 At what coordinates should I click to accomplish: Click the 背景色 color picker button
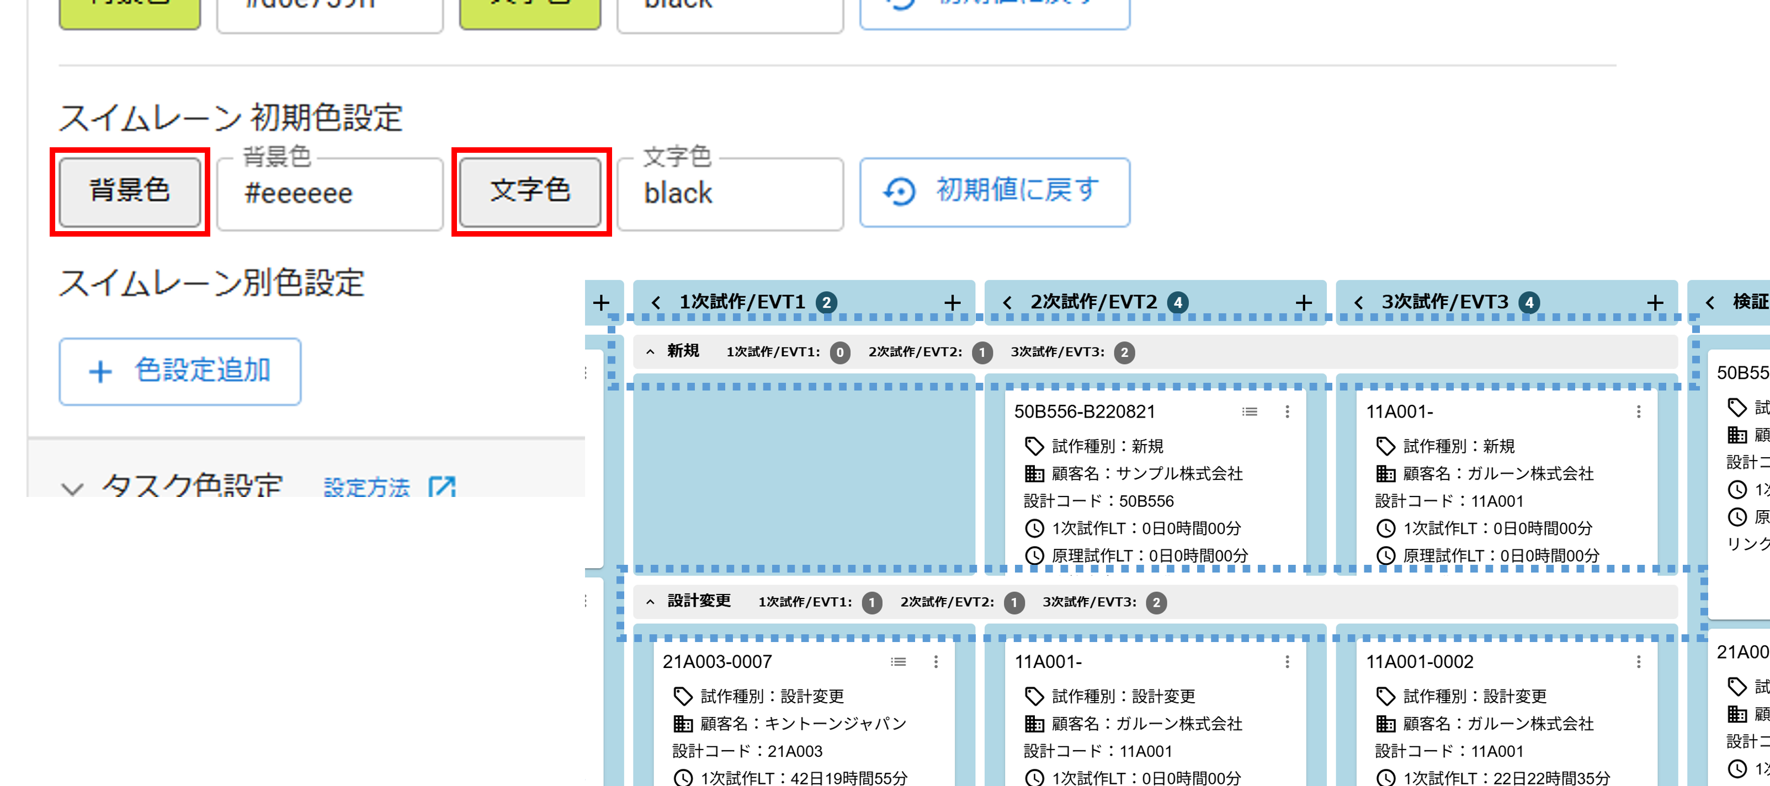pos(129,191)
